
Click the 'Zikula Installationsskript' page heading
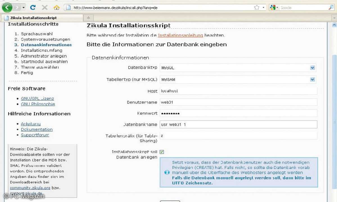(x=128, y=26)
